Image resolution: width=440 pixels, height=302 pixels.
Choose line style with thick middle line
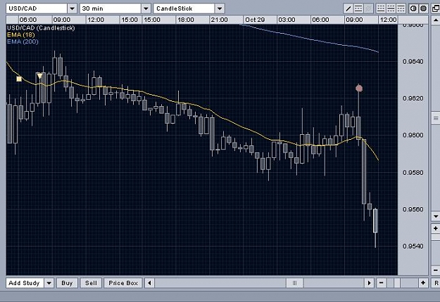click(x=391, y=8)
